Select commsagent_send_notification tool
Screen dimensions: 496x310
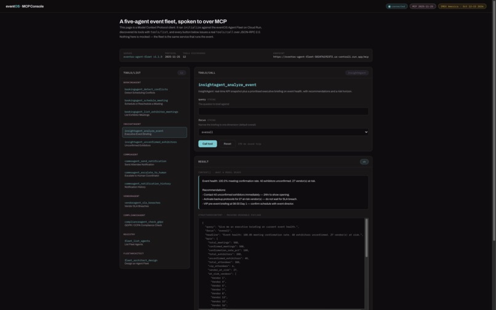point(154,162)
